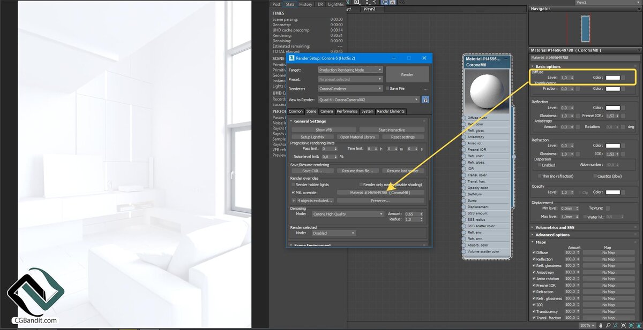Screen dimensions: 643x330
Task: Click the SSS amount input socket on the node
Action: [464, 213]
